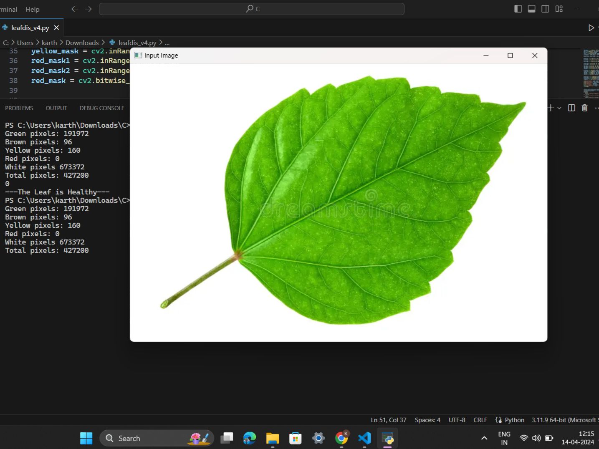
Task: Switch line ending from CRLF
Action: [x=480, y=420]
